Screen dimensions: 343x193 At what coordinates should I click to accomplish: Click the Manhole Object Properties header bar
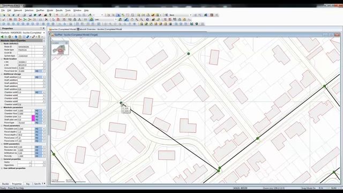coord(21,41)
